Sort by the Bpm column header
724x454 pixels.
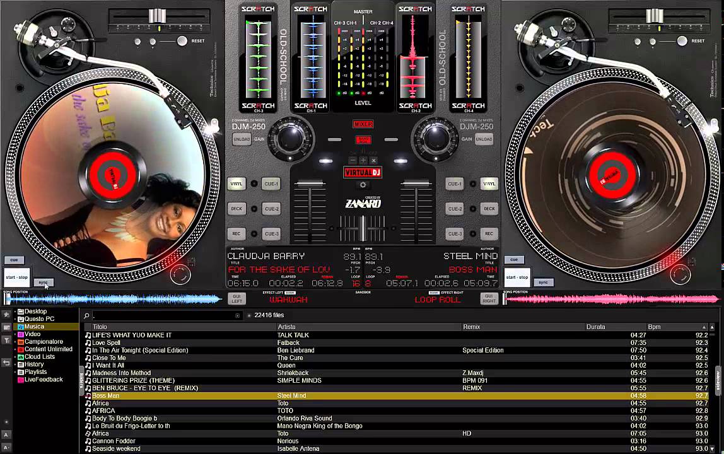[x=677, y=327]
